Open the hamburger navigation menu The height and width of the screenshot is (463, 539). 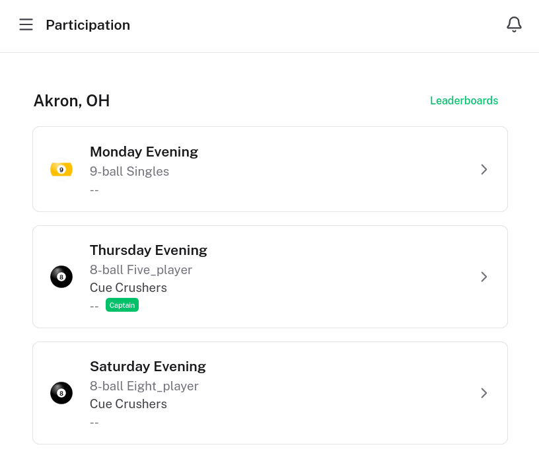26,24
